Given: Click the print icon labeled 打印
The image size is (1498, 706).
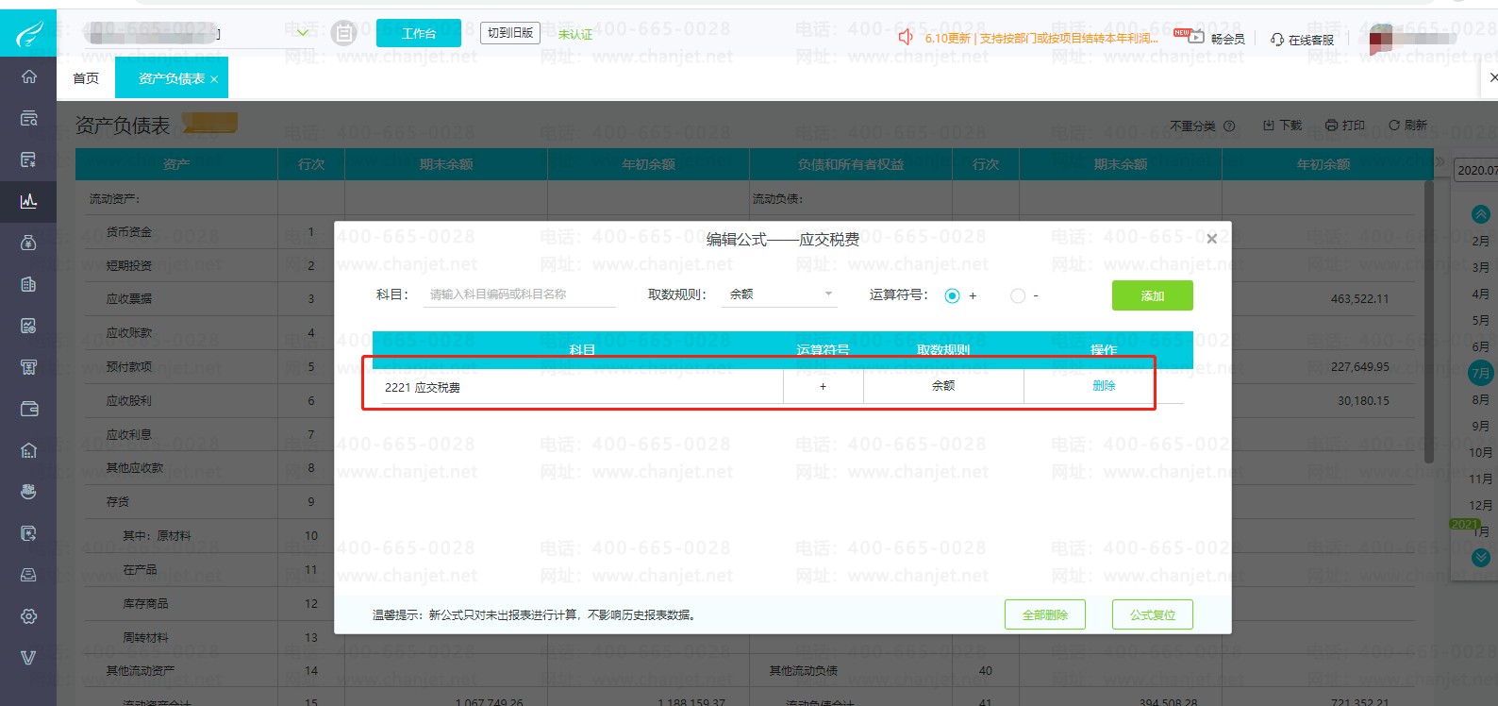Looking at the screenshot, I should click(x=1331, y=126).
